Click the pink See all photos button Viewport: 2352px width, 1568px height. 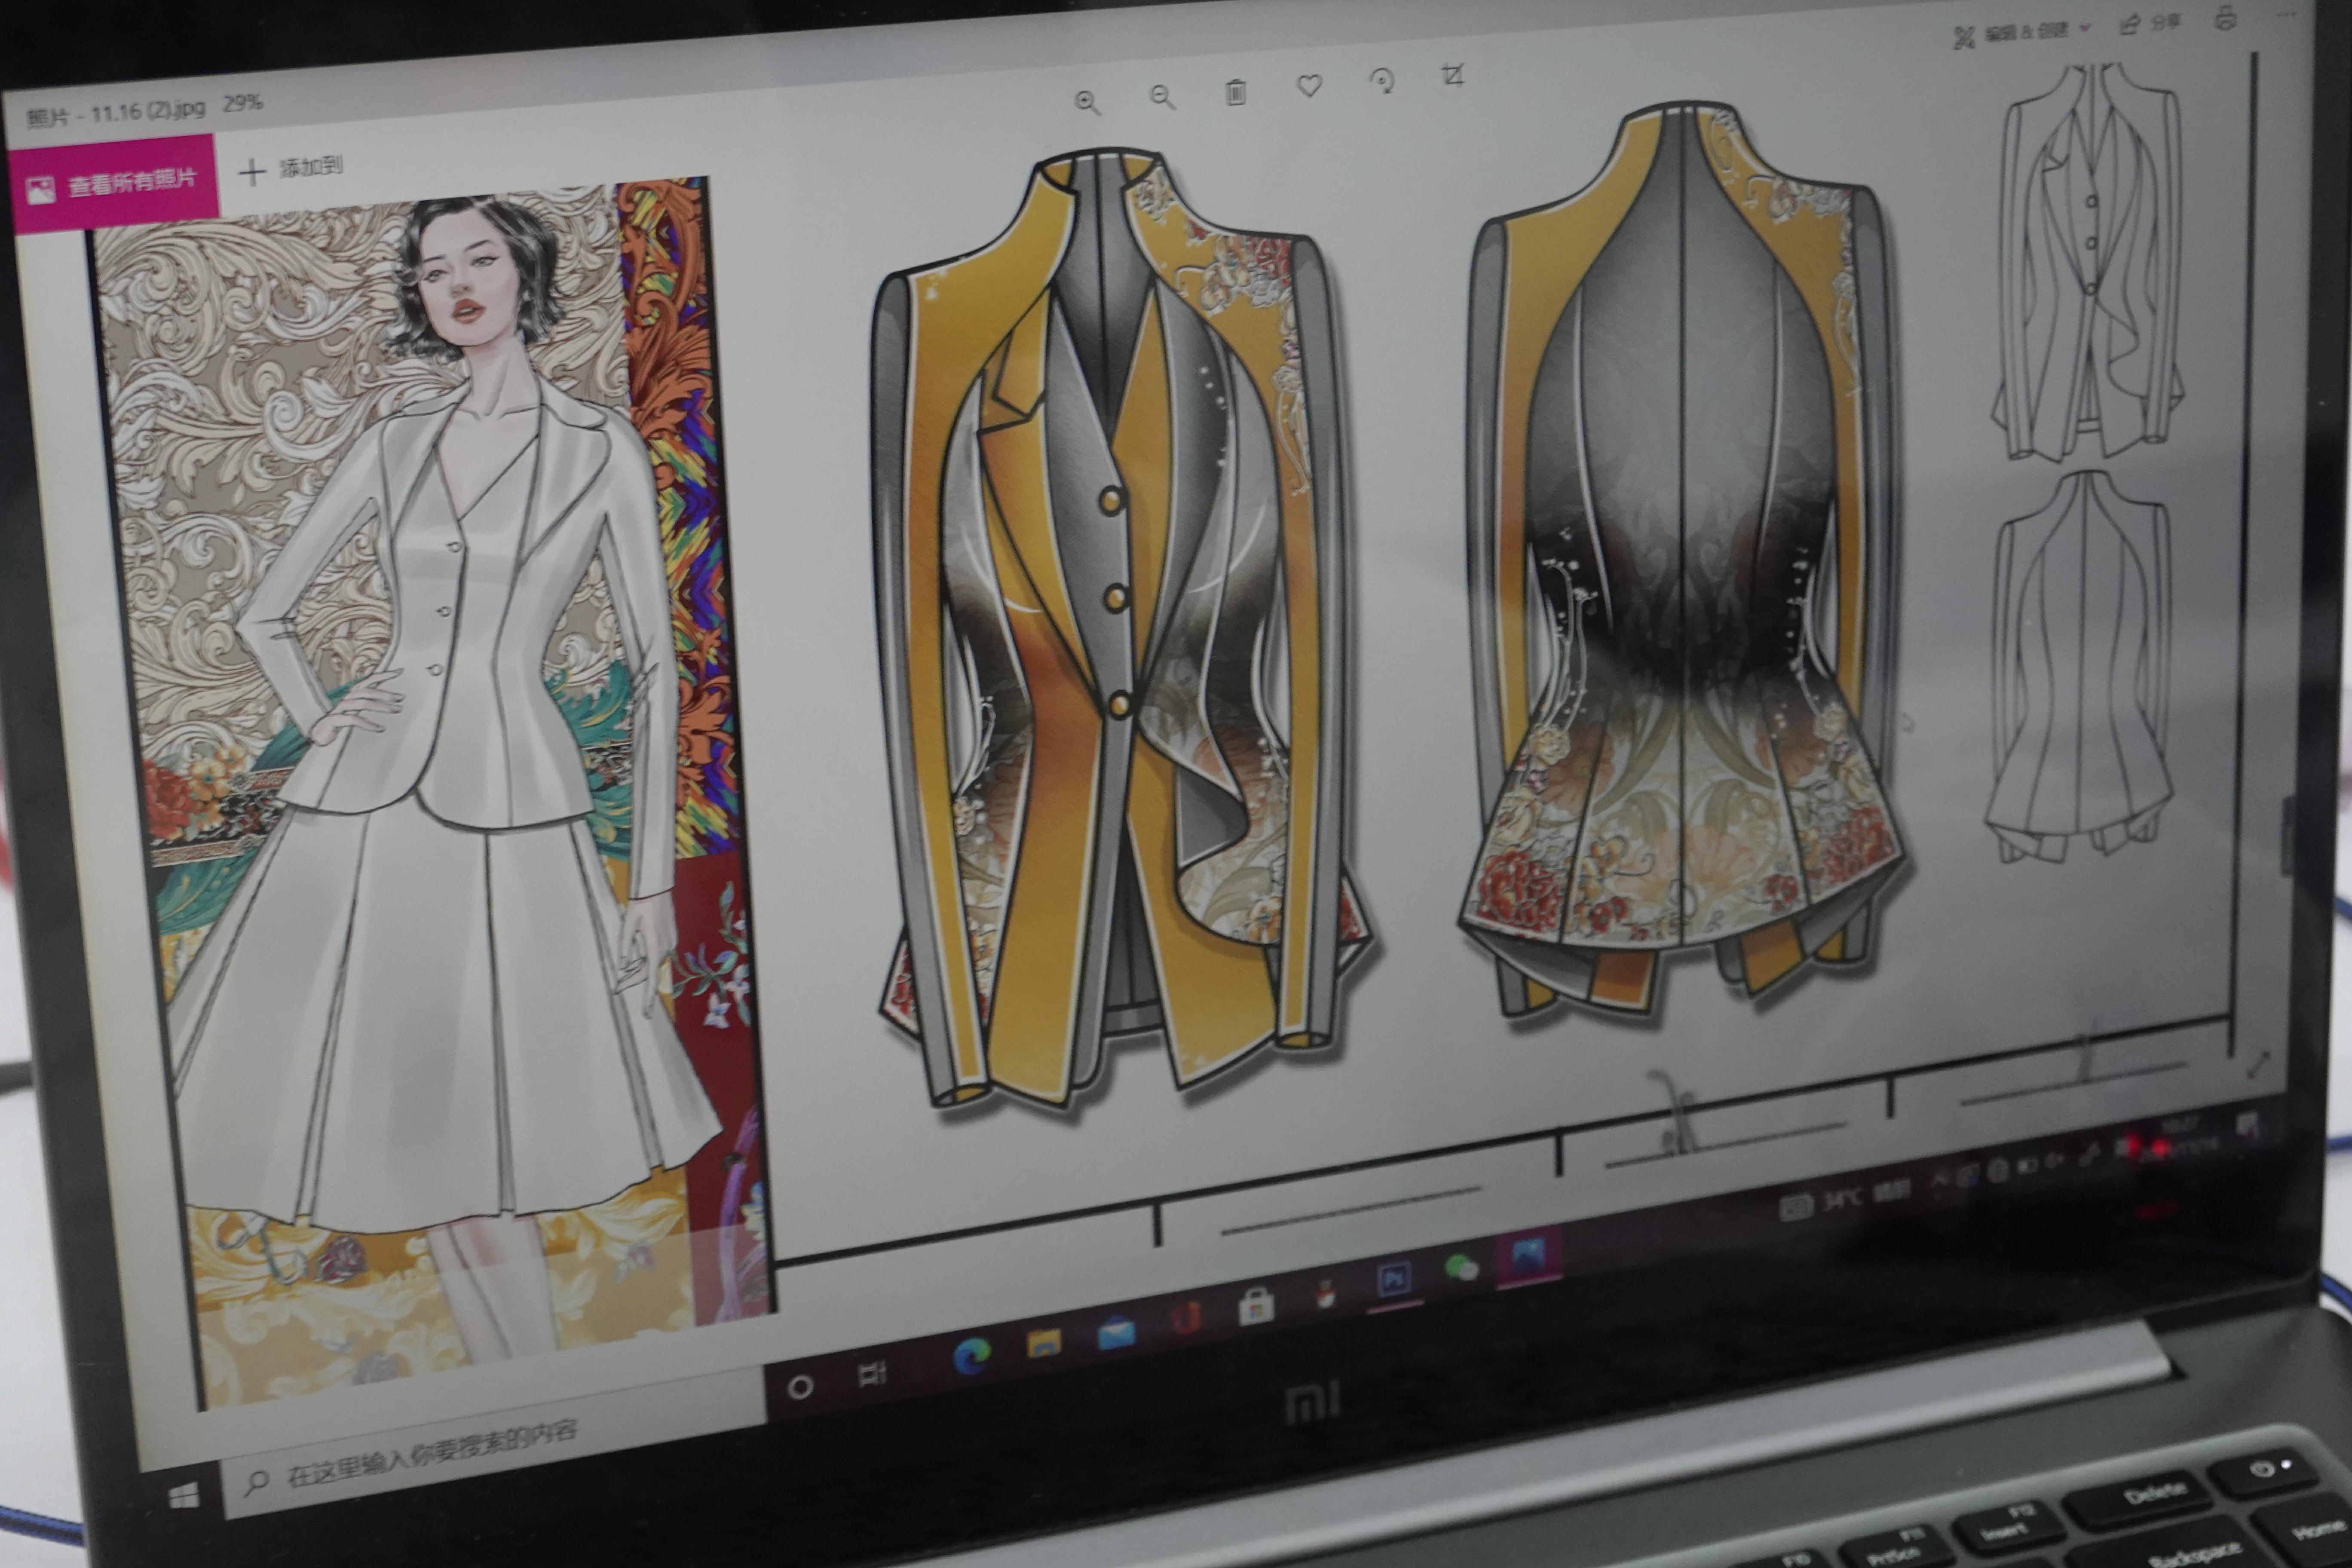pos(112,185)
